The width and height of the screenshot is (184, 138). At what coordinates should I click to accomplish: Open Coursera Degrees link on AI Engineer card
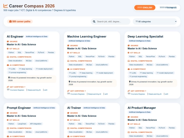click(x=17, y=90)
